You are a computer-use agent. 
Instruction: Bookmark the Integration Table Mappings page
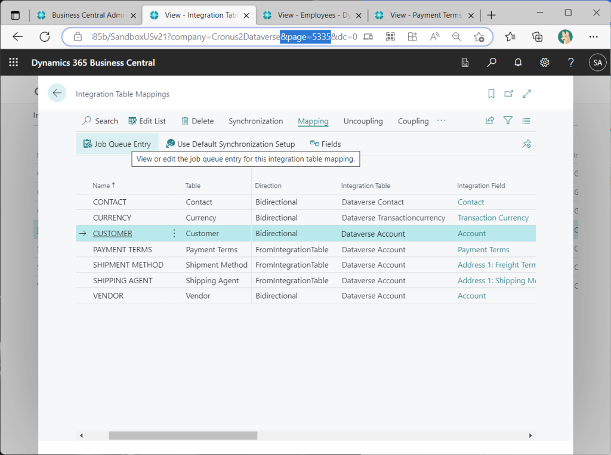pos(491,94)
